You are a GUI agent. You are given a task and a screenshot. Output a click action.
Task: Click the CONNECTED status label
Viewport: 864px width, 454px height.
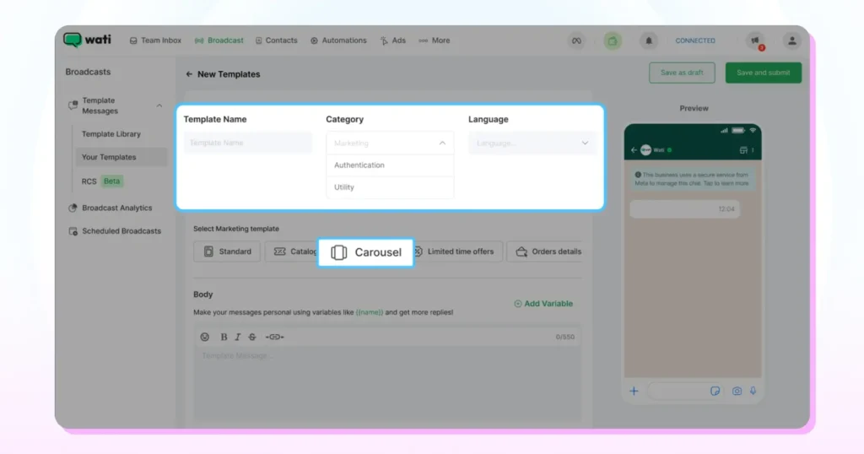click(695, 41)
